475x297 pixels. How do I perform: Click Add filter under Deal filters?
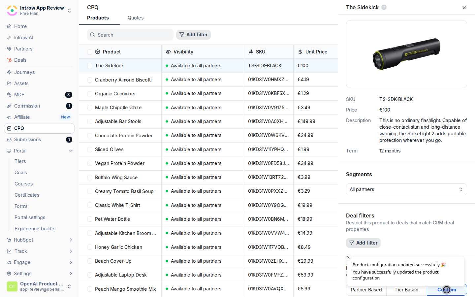(363, 243)
